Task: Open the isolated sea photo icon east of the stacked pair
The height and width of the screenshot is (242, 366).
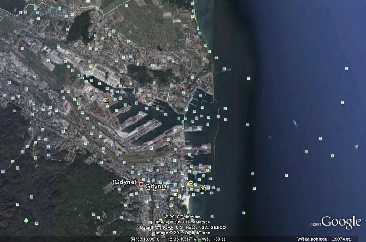Action: click(286, 175)
